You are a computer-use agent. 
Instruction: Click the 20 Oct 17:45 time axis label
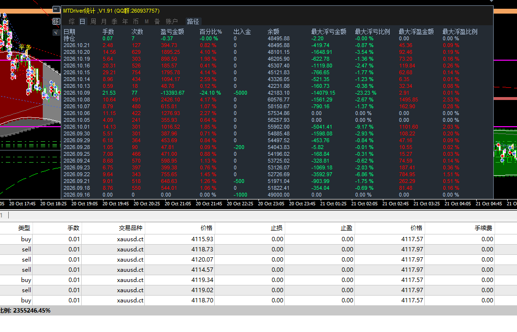tap(22, 203)
